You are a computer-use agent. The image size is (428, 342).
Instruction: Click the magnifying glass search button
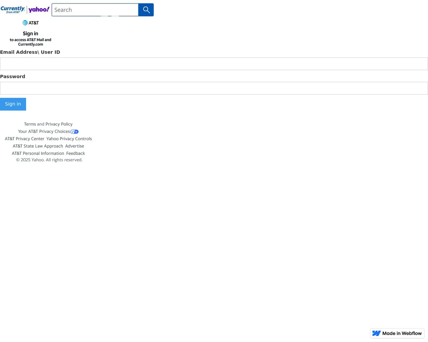click(x=146, y=10)
